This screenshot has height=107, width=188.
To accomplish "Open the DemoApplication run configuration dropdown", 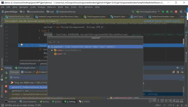I will (148, 12).
